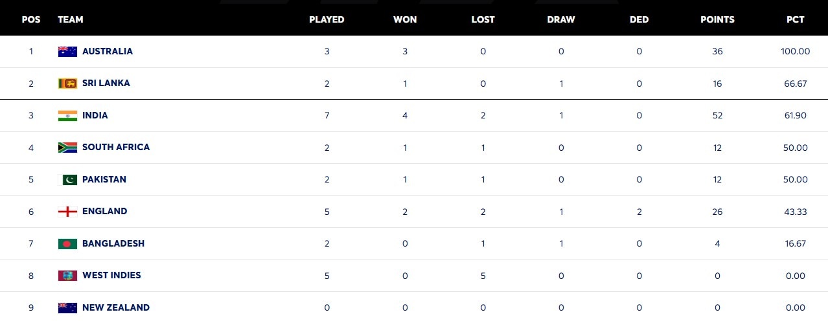Click India's 61.90 PCT value
Image resolution: width=828 pixels, height=321 pixels.
[796, 116]
